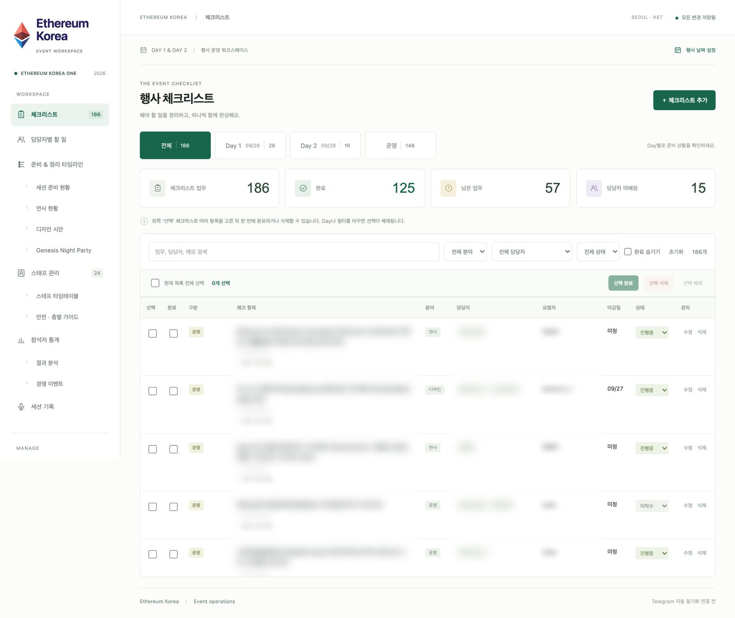
Task: Open 참석자 통계 bar chart icon
Action: tap(21, 340)
